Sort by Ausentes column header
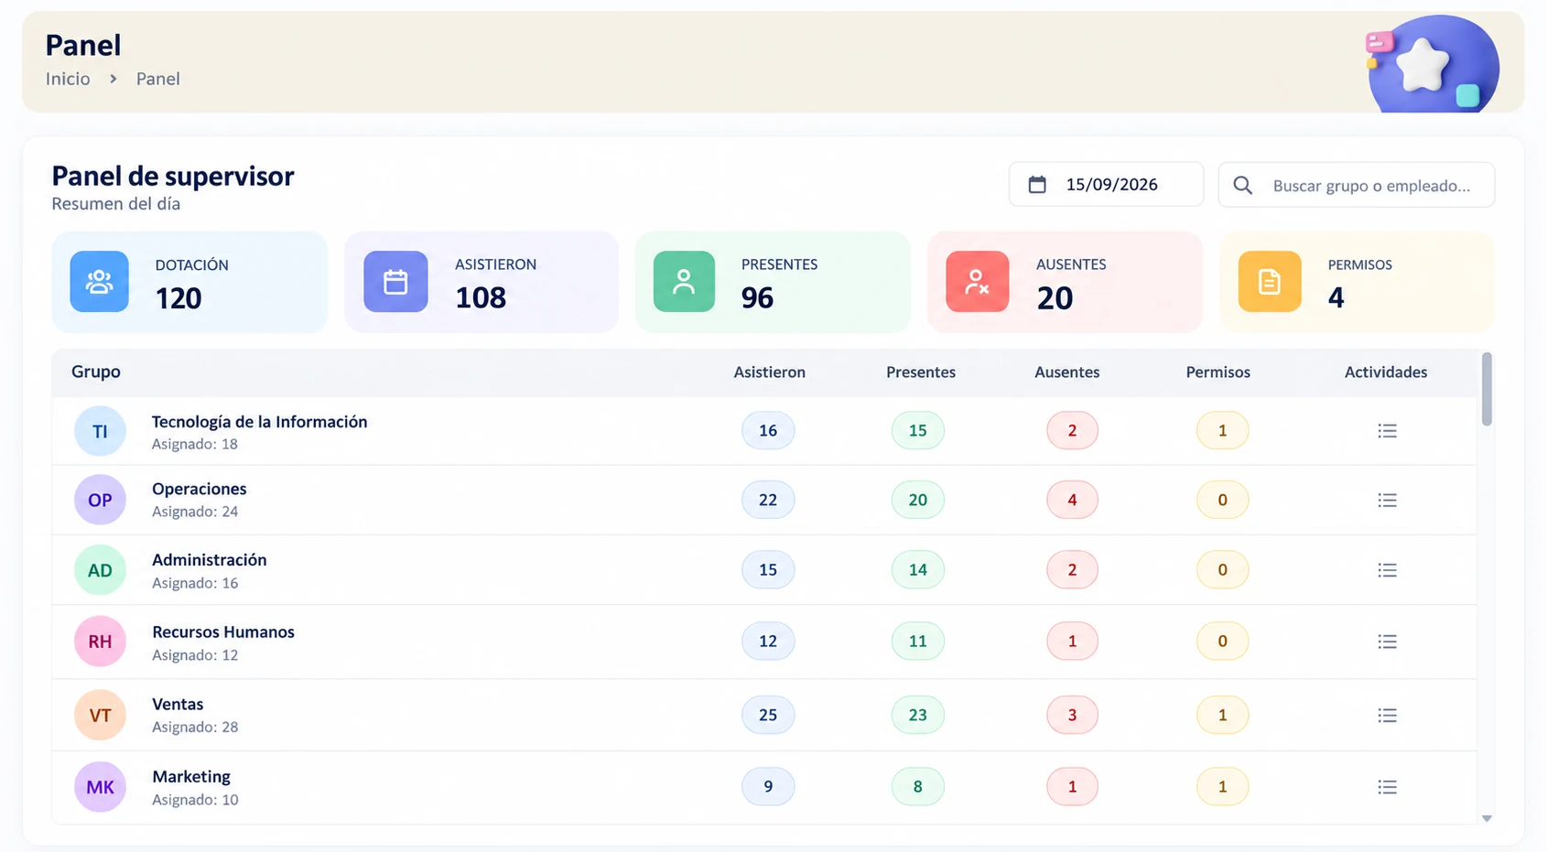This screenshot has height=852, width=1547. pyautogui.click(x=1067, y=372)
